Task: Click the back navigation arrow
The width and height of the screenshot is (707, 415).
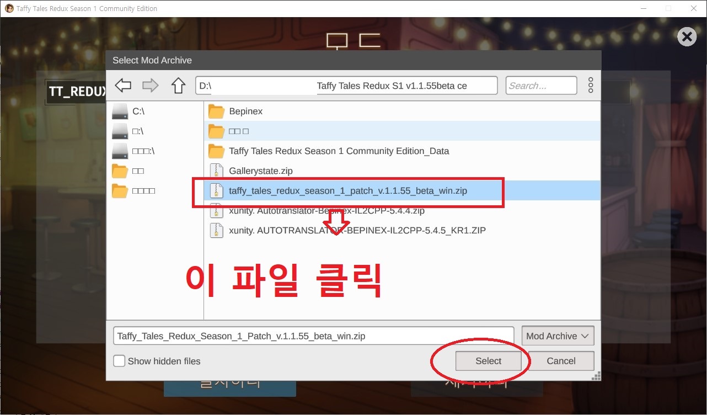Action: click(x=123, y=86)
